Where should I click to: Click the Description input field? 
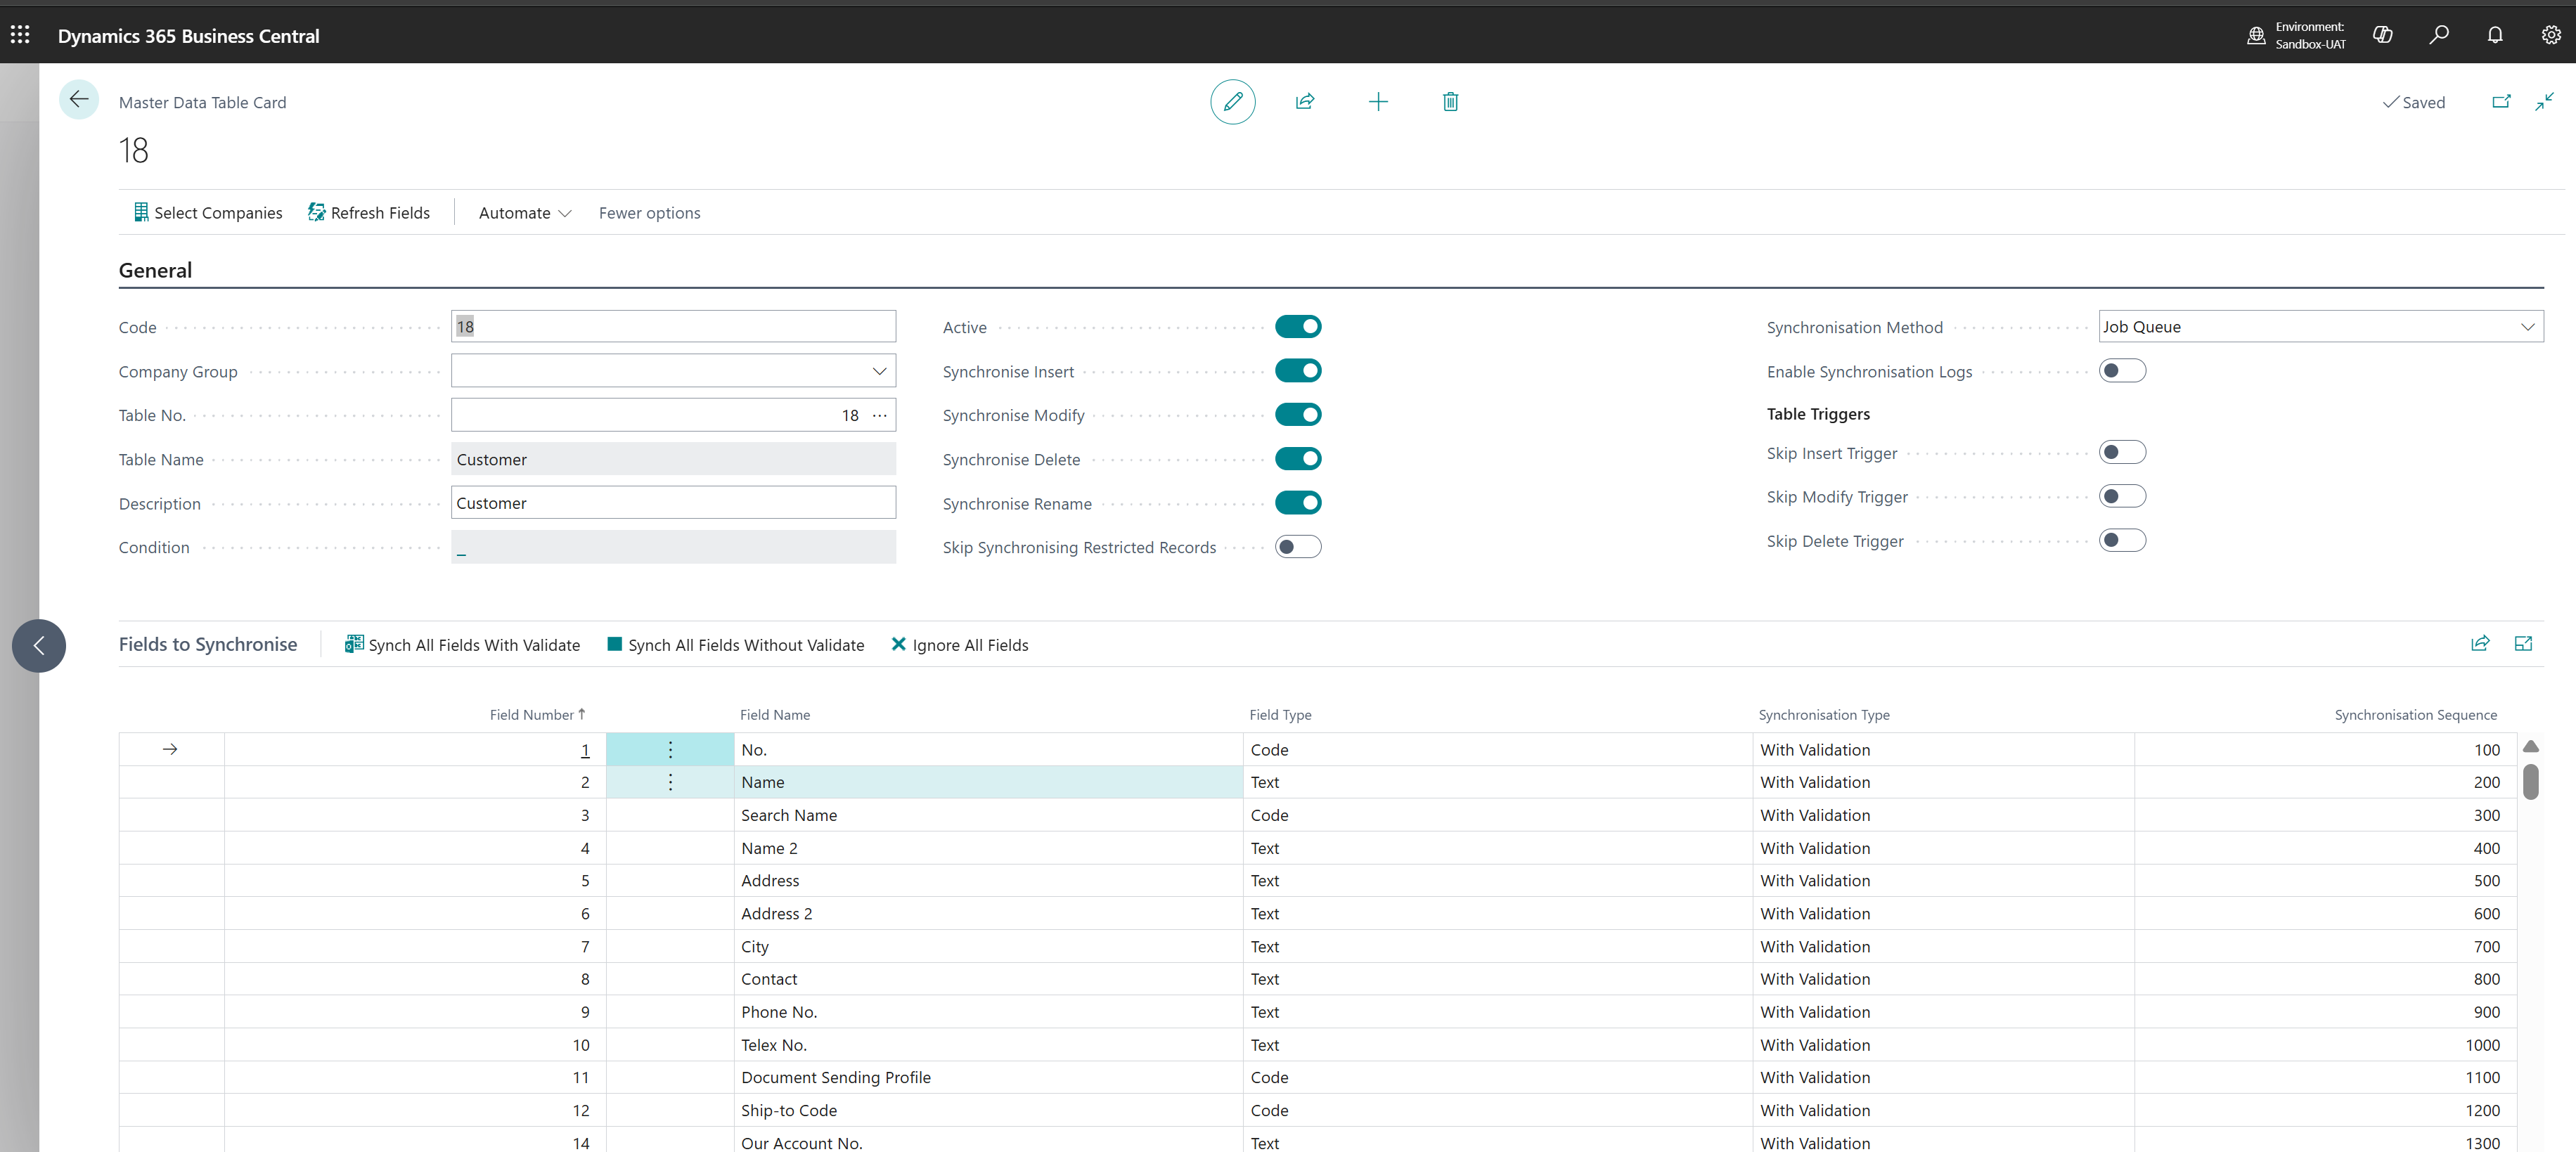pyautogui.click(x=673, y=503)
